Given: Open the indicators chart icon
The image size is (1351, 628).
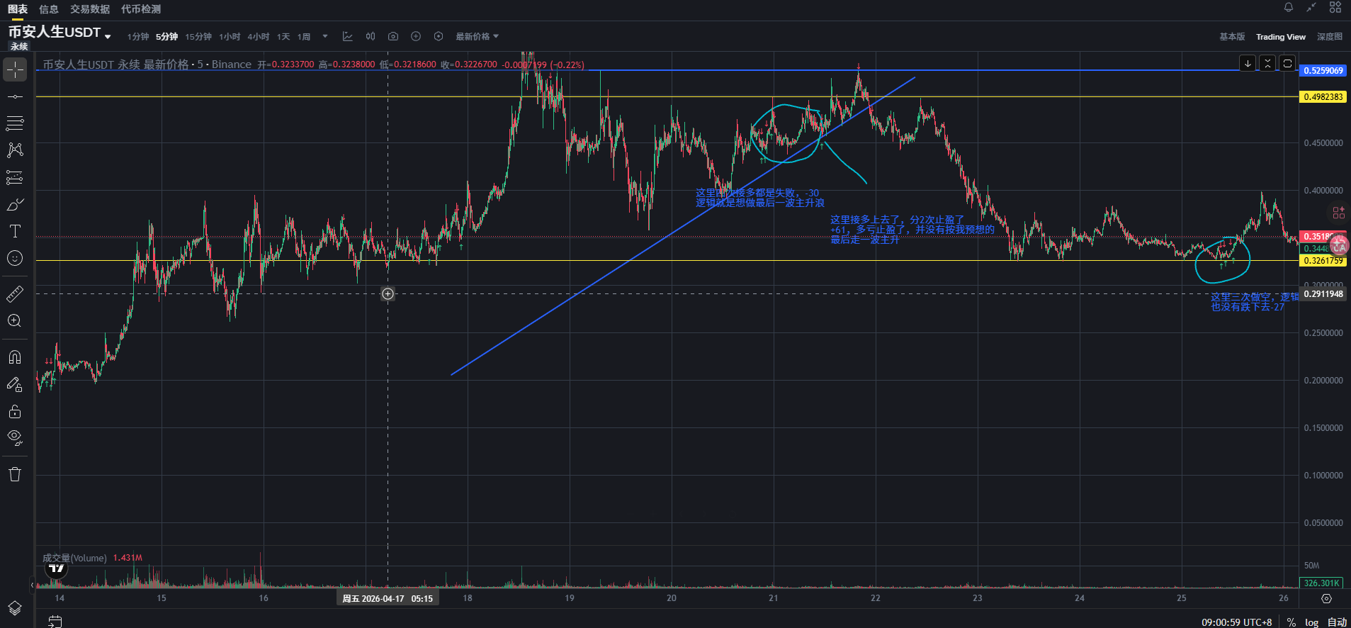Looking at the screenshot, I should click(x=347, y=37).
